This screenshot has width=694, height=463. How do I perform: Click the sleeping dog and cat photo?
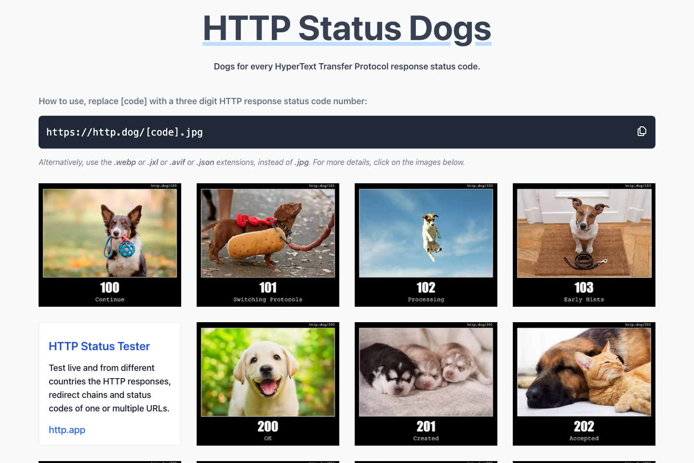[x=584, y=371]
